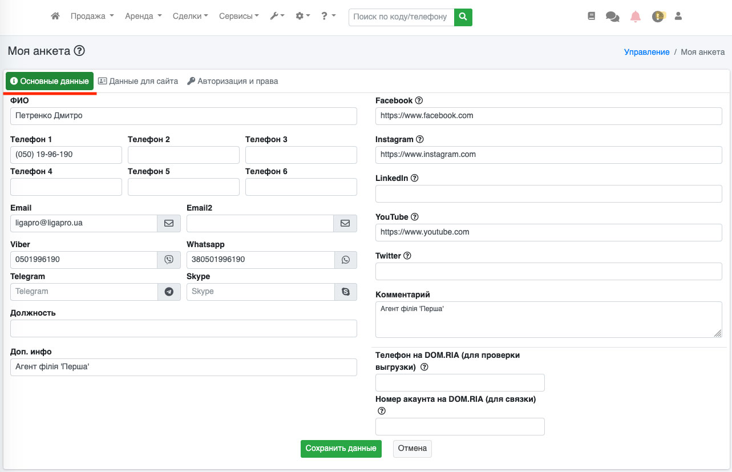Click into the Должность input field

point(183,329)
